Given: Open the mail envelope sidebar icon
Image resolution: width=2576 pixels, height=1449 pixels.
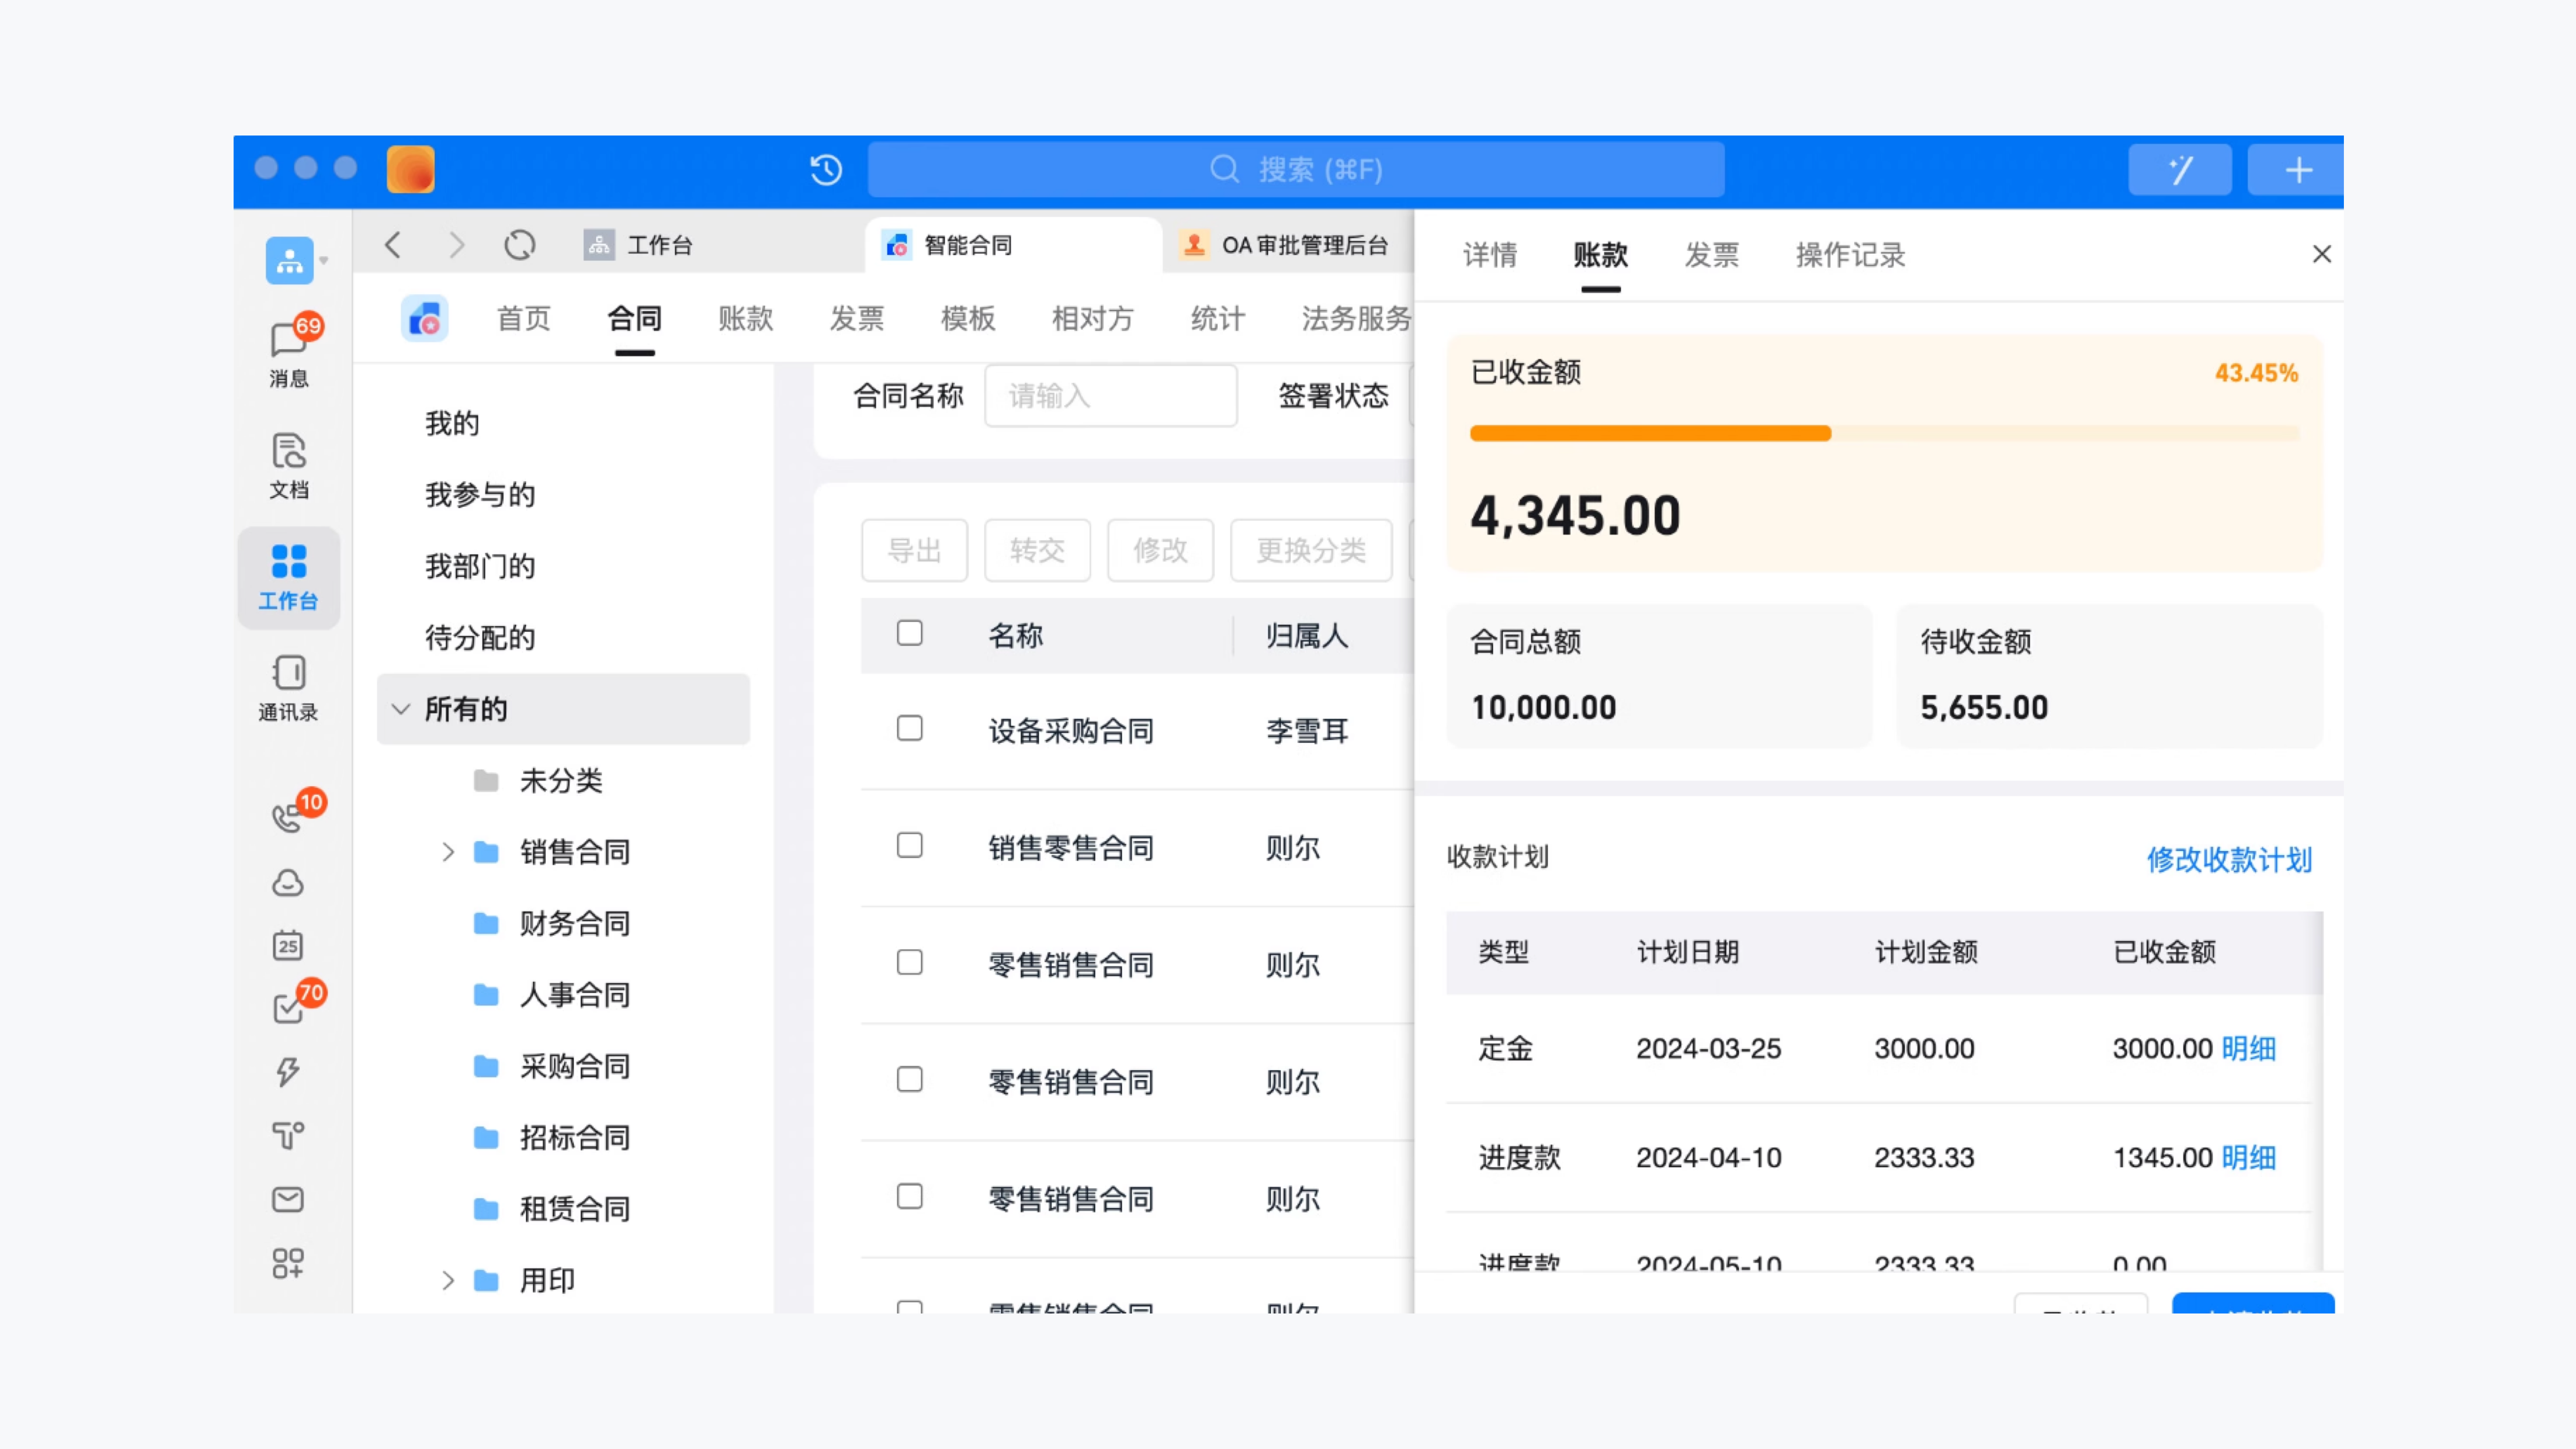Looking at the screenshot, I should point(288,1199).
